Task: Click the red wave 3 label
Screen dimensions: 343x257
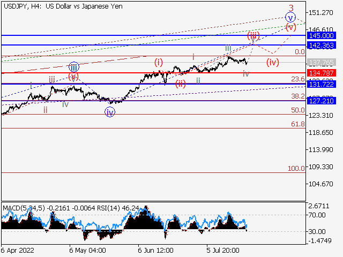Action: (291, 9)
